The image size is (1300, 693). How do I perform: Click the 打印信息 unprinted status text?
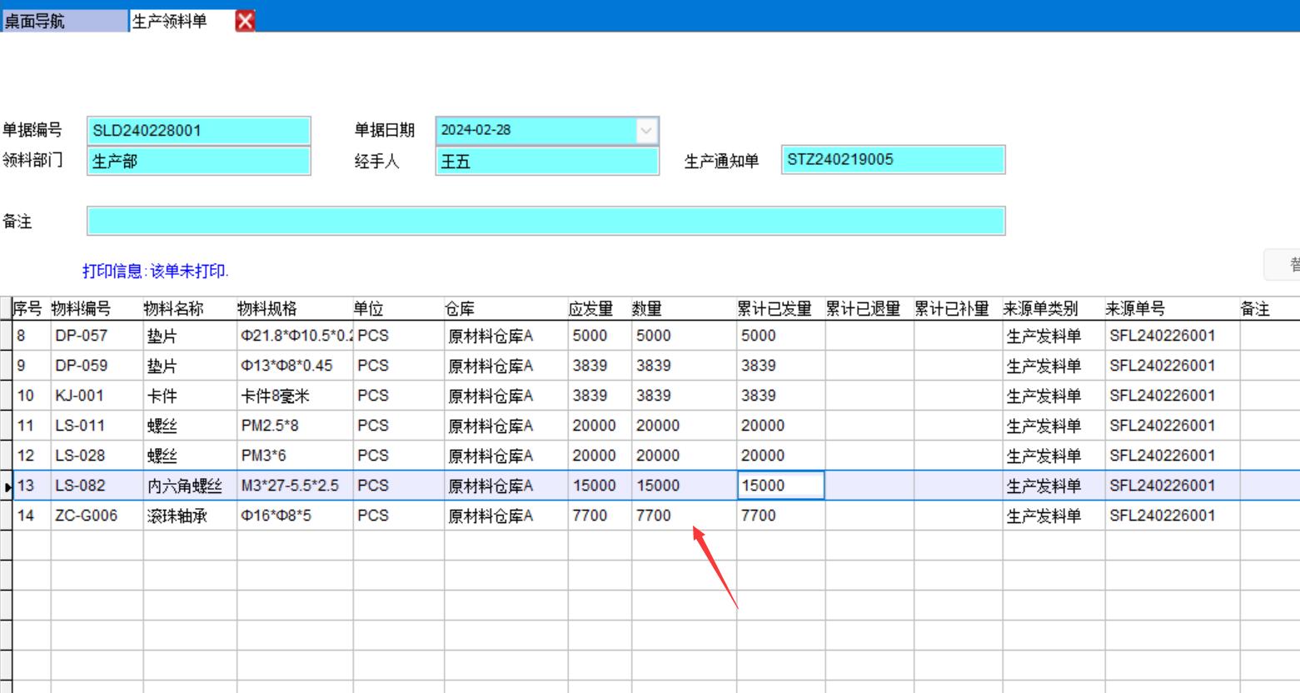point(156,272)
